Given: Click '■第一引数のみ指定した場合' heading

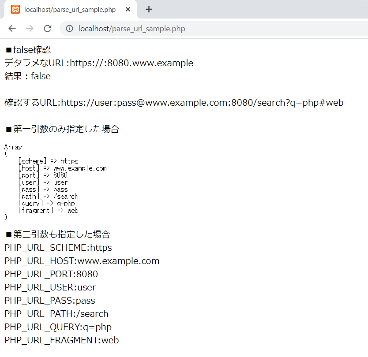Looking at the screenshot, I should (x=62, y=129).
